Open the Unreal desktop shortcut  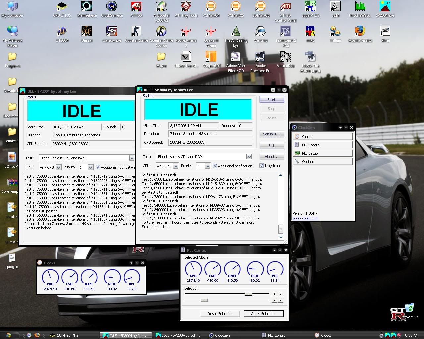pos(87,34)
